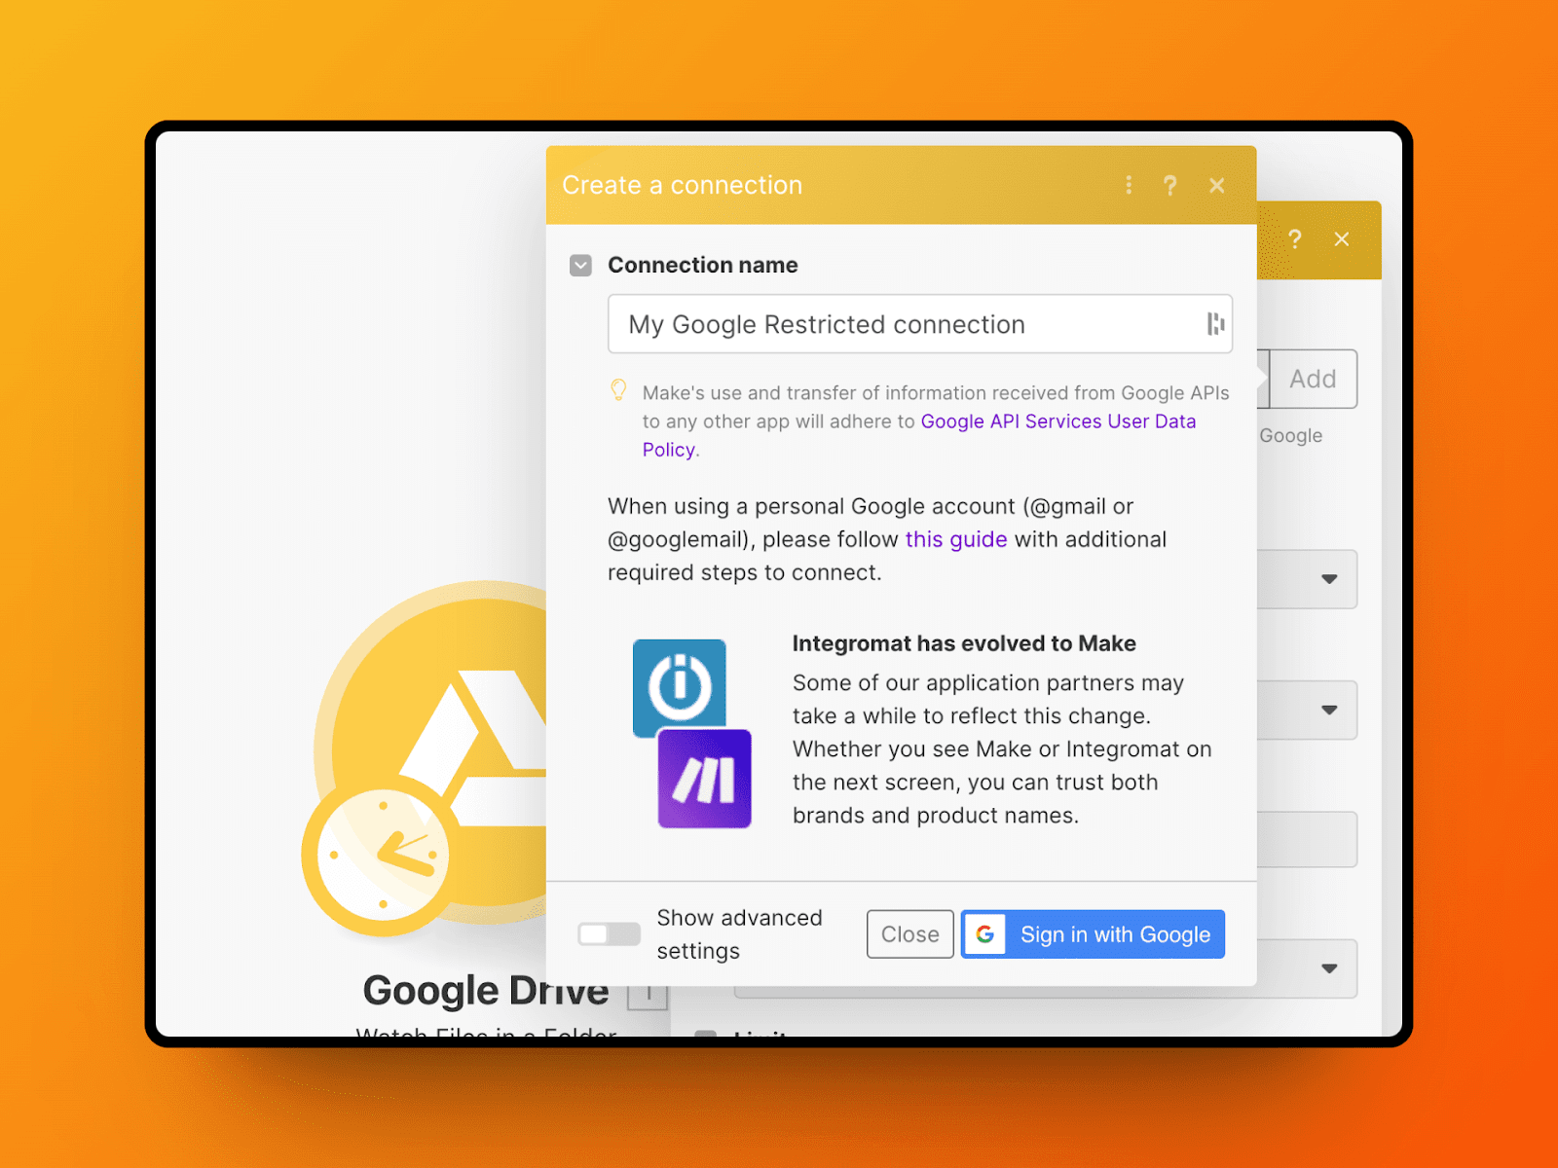Click the clock trigger icon on Google Drive module
The image size is (1558, 1168).
[x=381, y=856]
